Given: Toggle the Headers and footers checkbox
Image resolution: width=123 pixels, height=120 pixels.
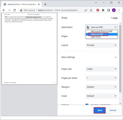Looking at the screenshot, I should 87,104.
